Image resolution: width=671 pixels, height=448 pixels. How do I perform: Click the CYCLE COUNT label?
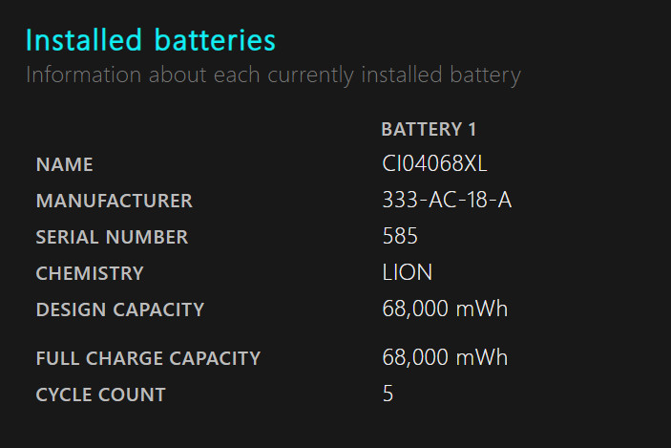coord(100,395)
